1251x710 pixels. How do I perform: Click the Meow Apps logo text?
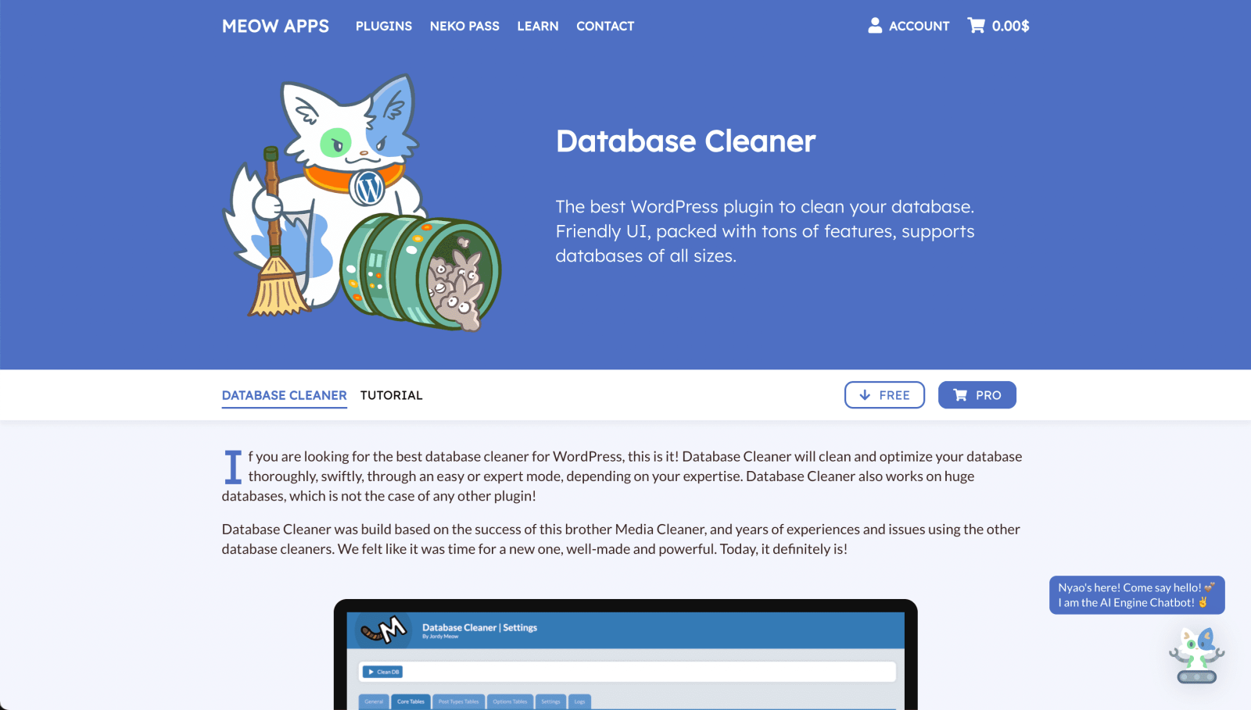click(275, 26)
